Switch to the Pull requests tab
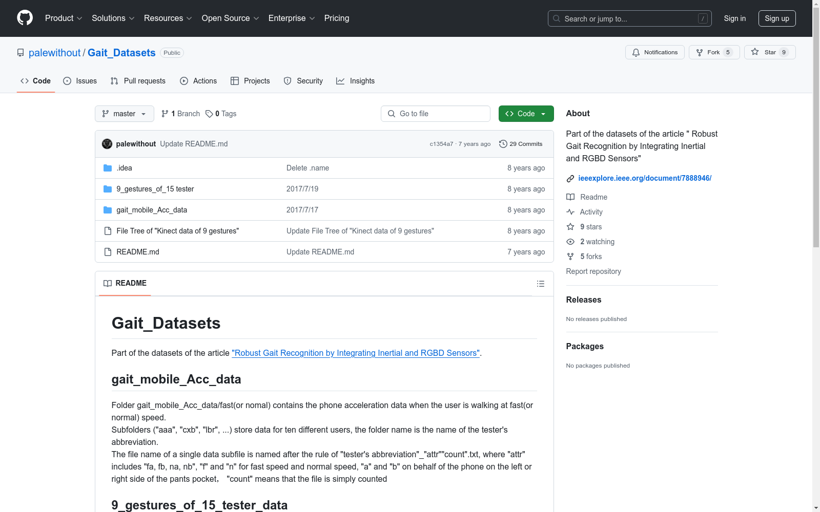 point(138,81)
